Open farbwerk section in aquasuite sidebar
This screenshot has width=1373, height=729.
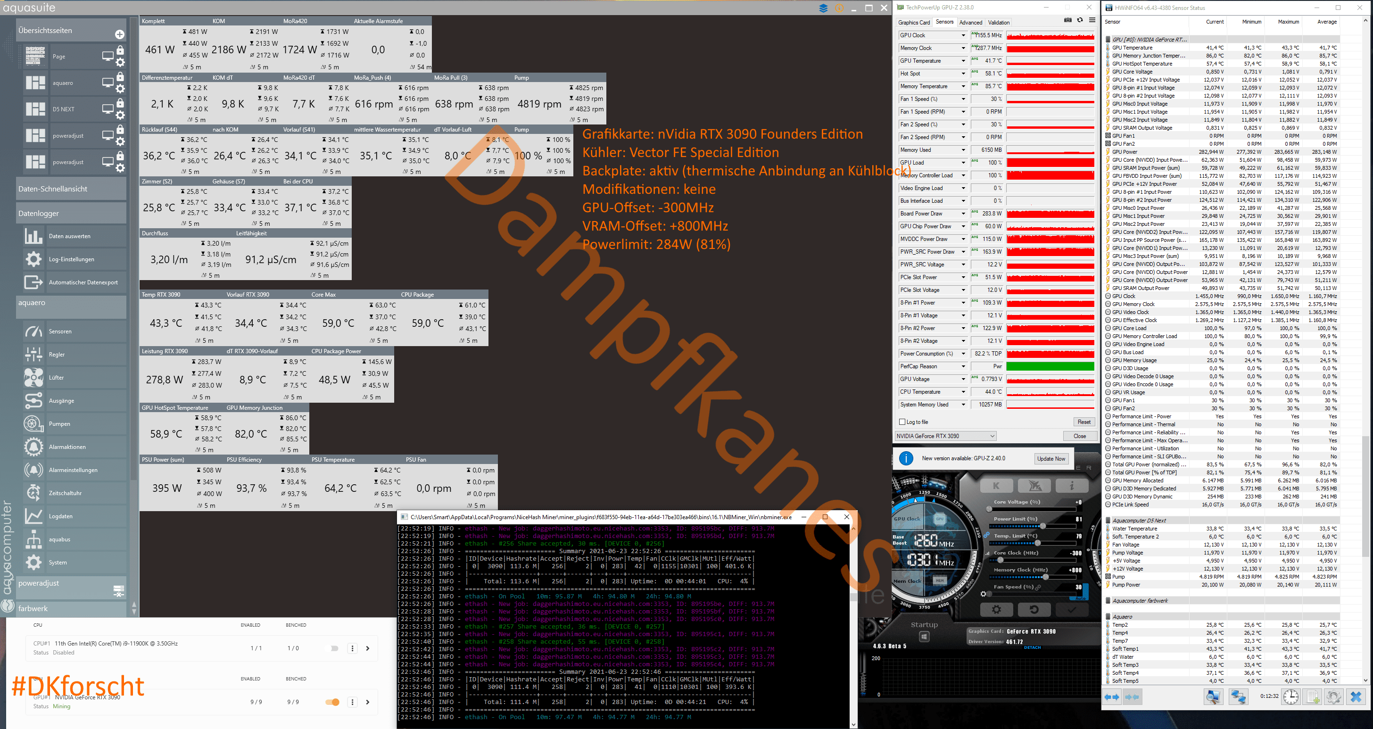click(71, 609)
